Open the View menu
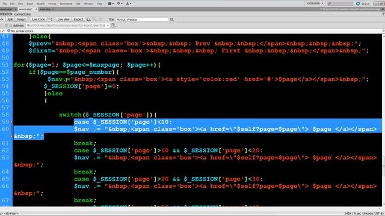This screenshot has height=216, width=385. click(x=20, y=4)
